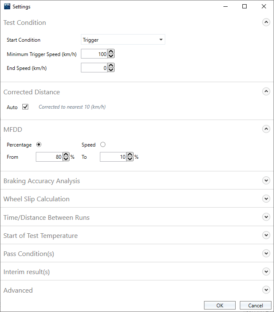Expand Time/Distance Between Runs section
This screenshot has width=274, height=312.
coord(266,217)
